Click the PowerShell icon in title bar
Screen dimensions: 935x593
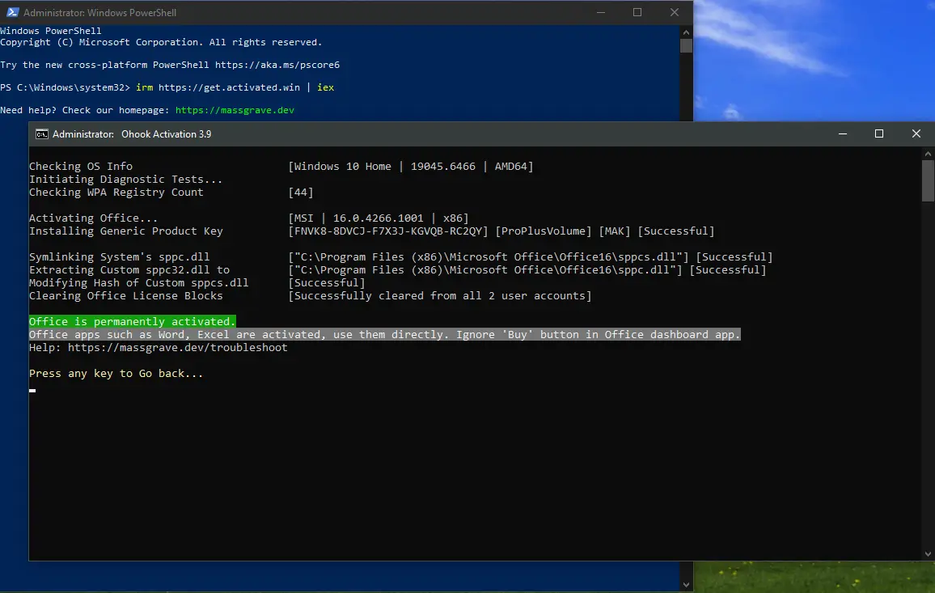[11, 13]
